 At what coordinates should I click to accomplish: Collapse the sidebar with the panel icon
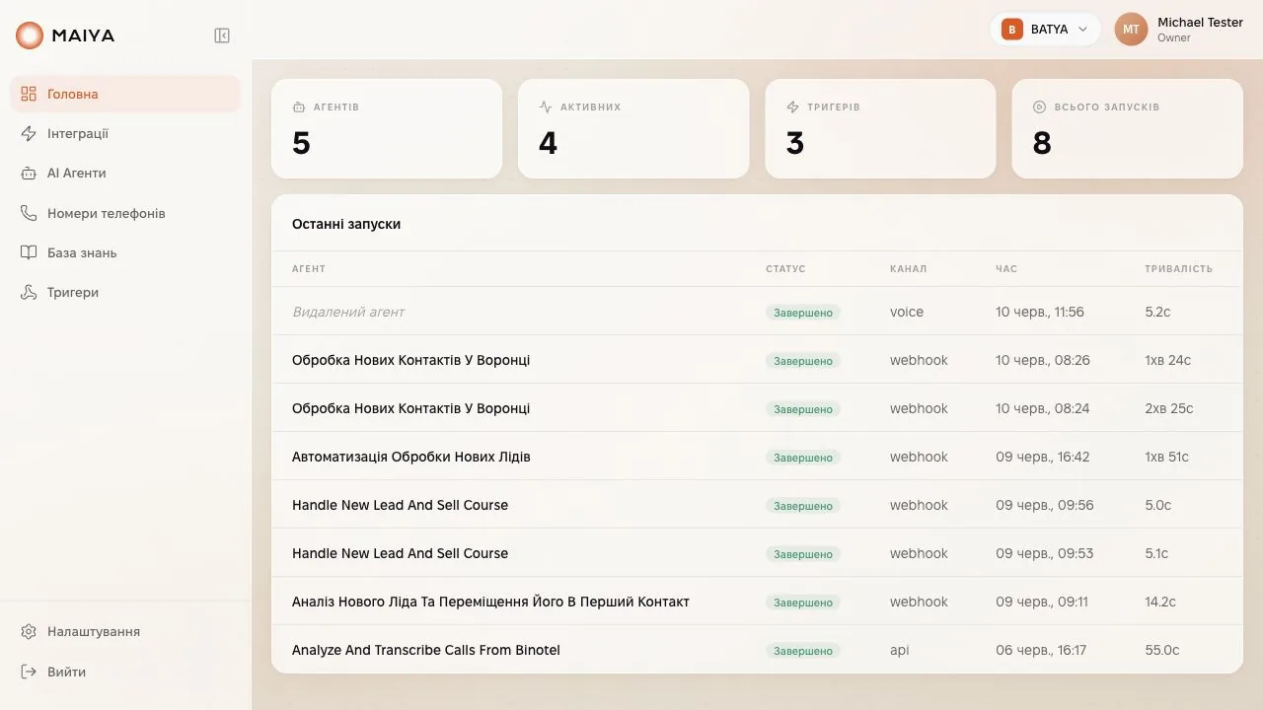pyautogui.click(x=222, y=35)
